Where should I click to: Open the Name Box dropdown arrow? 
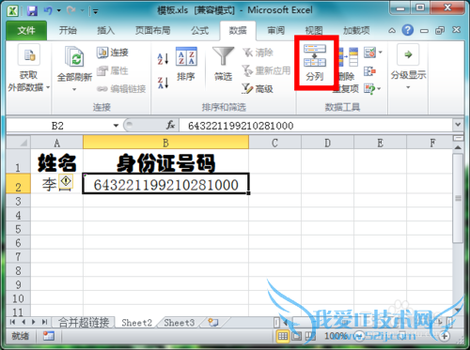point(116,126)
